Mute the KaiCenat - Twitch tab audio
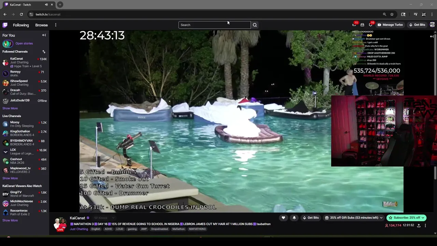The image size is (437, 246). (x=46, y=5)
